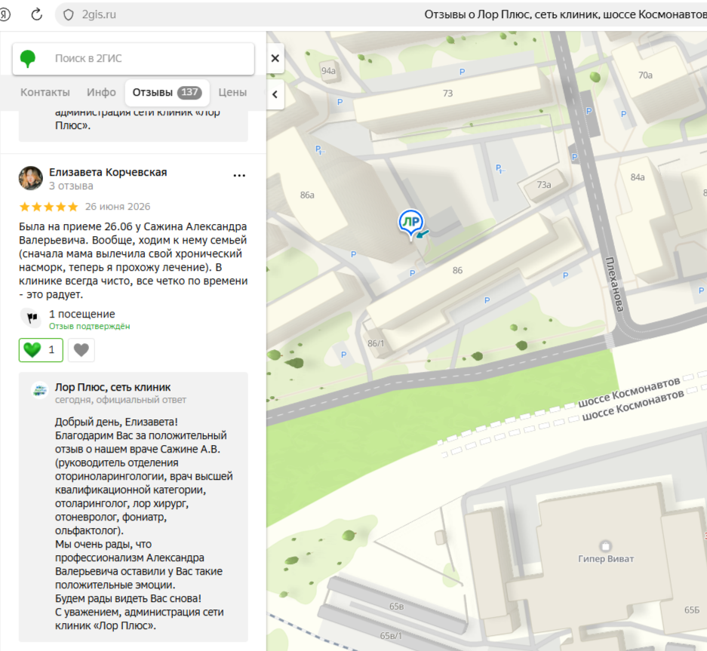The image size is (707, 651).
Task: Collapse the side panel with the arrow
Action: click(x=275, y=94)
